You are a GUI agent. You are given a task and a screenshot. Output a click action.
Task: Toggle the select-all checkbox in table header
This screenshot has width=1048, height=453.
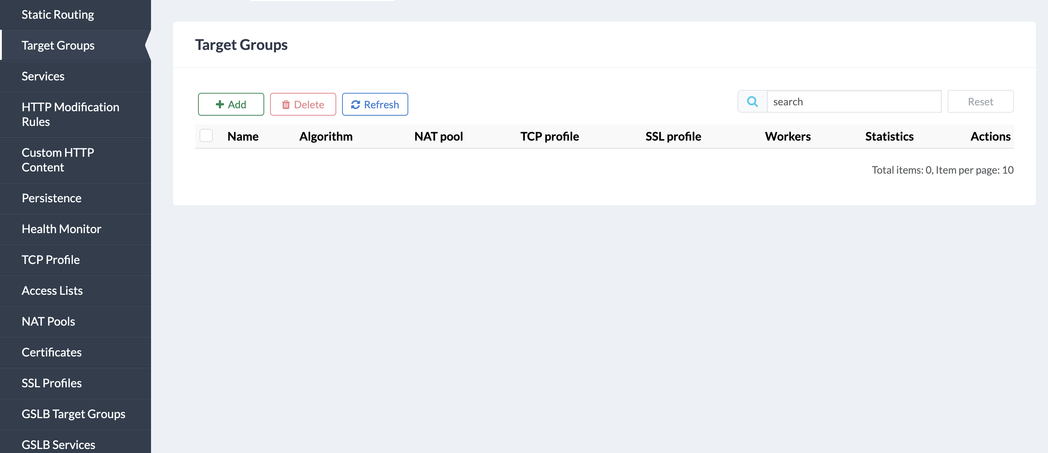(206, 136)
